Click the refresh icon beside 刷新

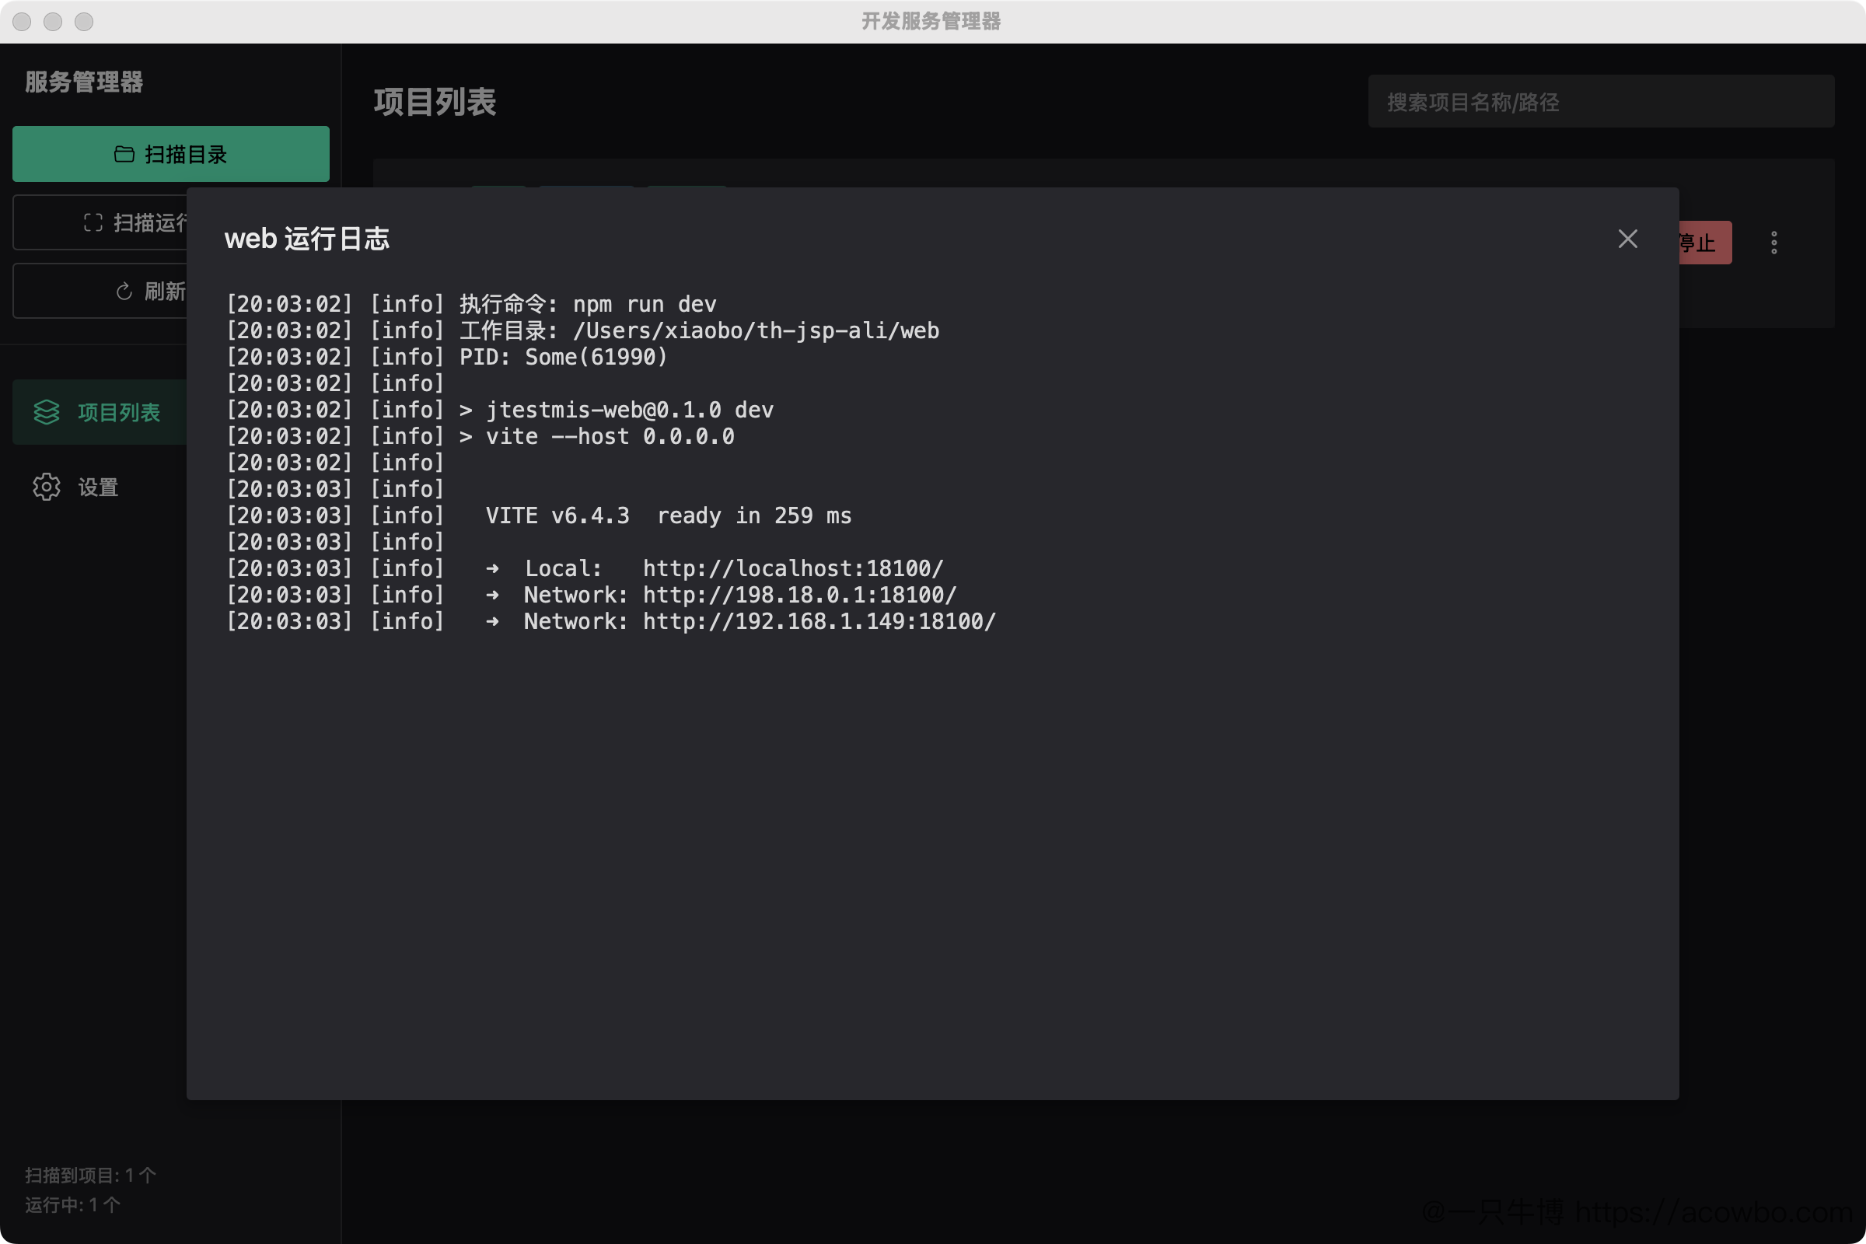[x=124, y=292]
